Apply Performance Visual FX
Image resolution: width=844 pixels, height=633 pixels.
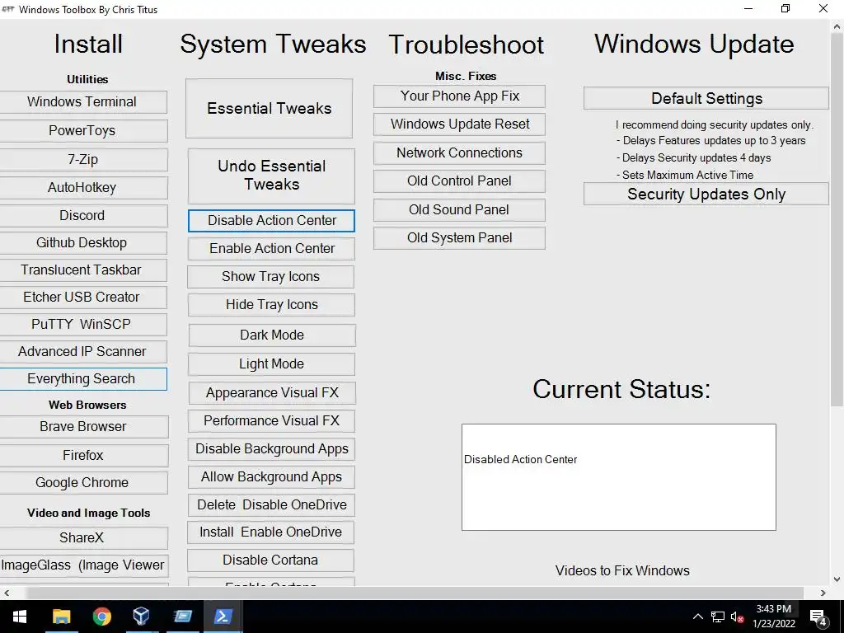click(271, 421)
